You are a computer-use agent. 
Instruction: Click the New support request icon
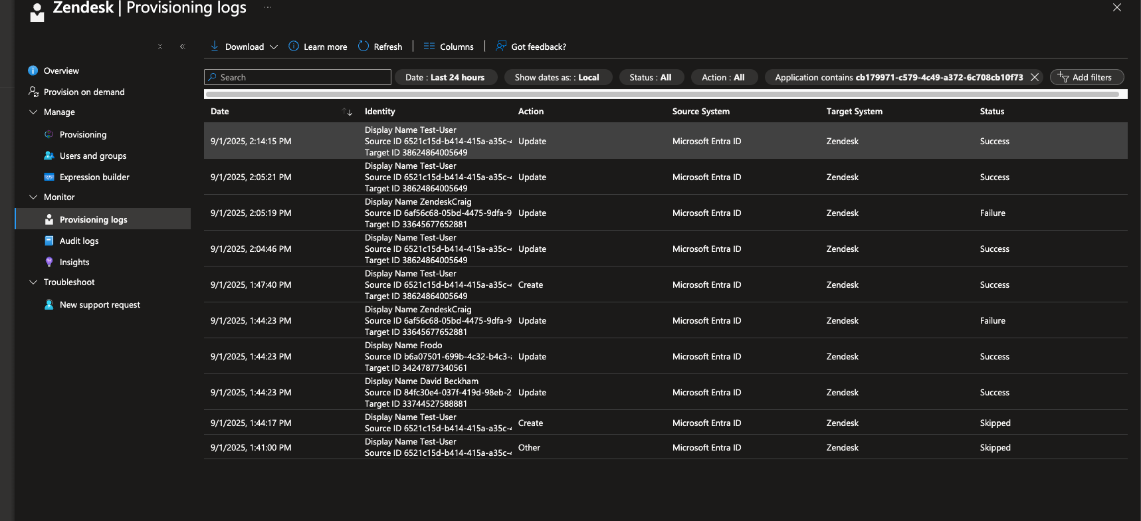coord(49,304)
